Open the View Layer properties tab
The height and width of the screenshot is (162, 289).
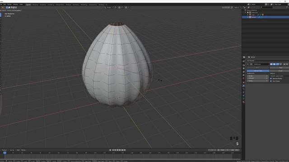(x=244, y=72)
